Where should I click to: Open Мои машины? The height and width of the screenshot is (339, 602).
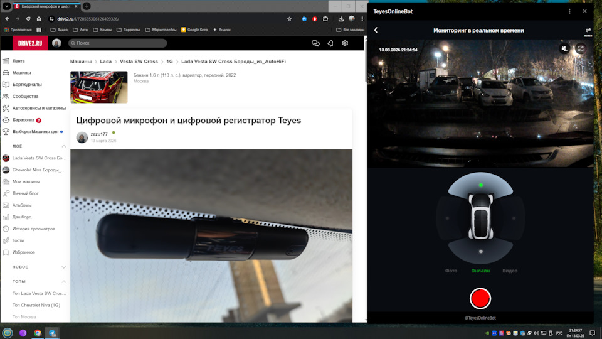click(26, 181)
